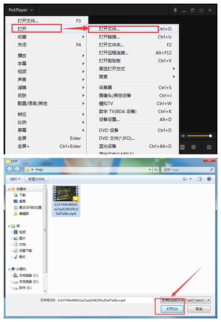Click 打开(O) button
This screenshot has height=322, width=221.
pos(172,309)
